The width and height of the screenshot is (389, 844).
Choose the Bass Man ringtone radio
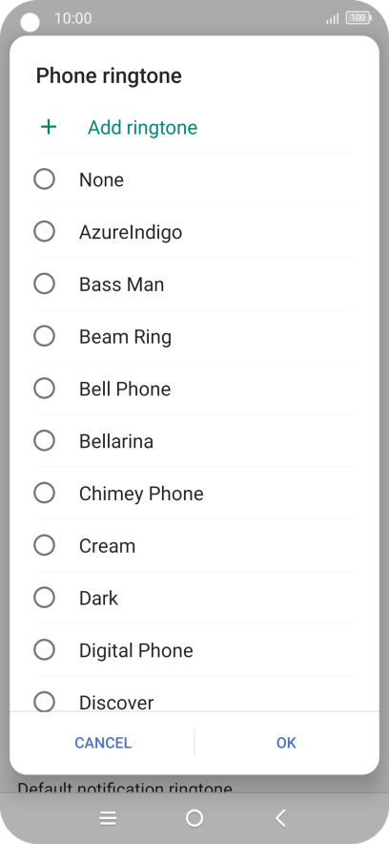(x=44, y=284)
